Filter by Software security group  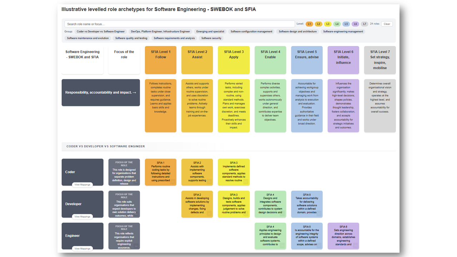(x=211, y=38)
